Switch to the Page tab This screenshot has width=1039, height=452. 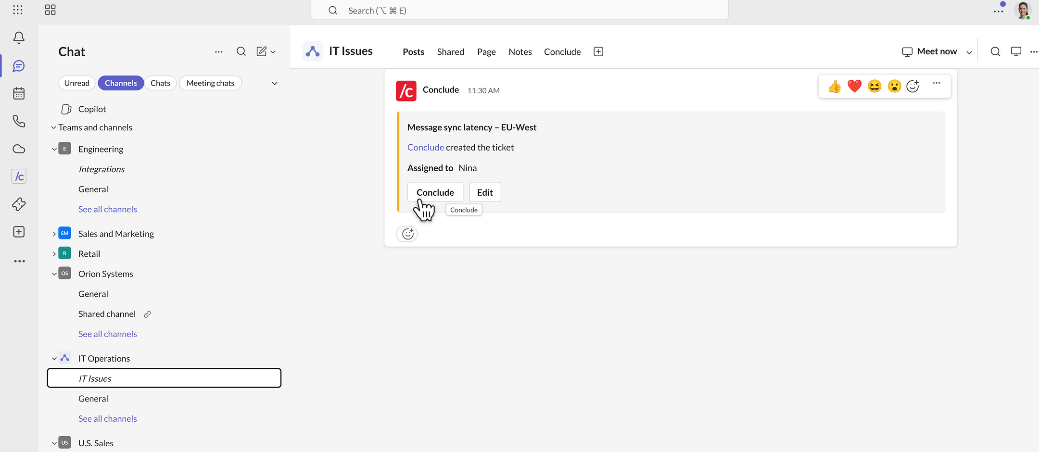pos(486,51)
